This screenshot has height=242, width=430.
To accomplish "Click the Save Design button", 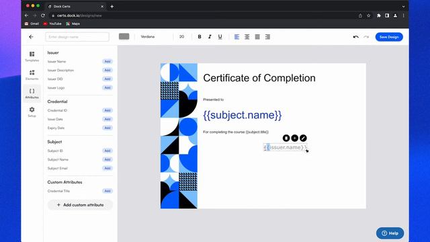I will 389,37.
